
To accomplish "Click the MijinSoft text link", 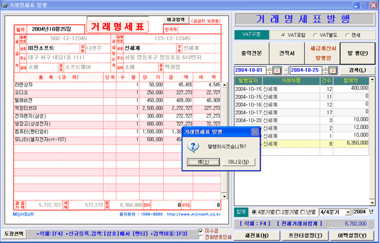I will 24,214.
